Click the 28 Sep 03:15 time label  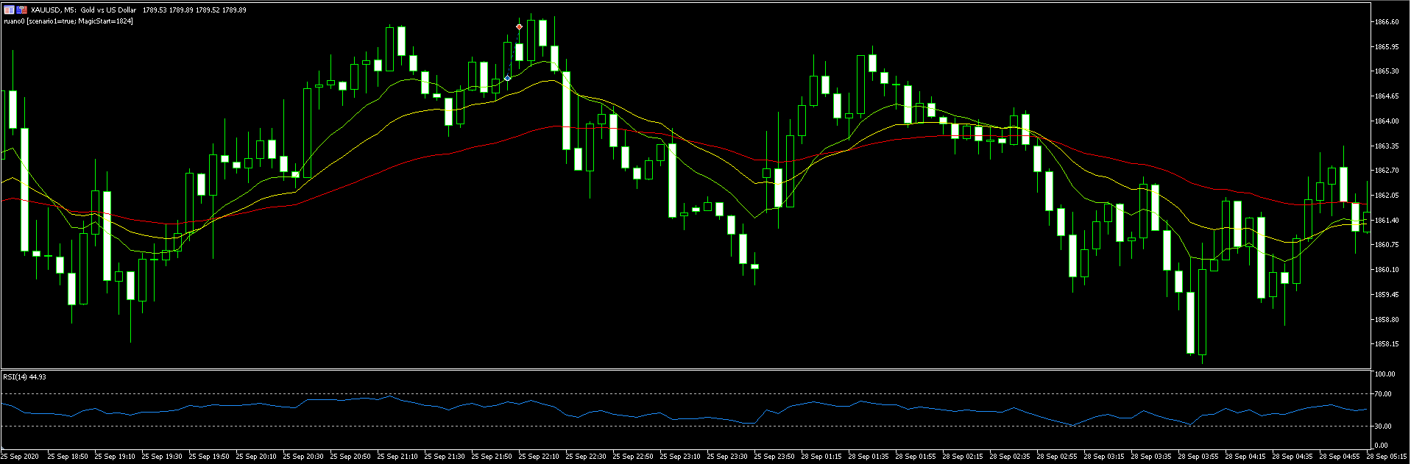(x=1106, y=457)
